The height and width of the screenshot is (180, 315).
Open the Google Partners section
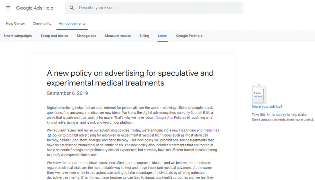(189, 36)
